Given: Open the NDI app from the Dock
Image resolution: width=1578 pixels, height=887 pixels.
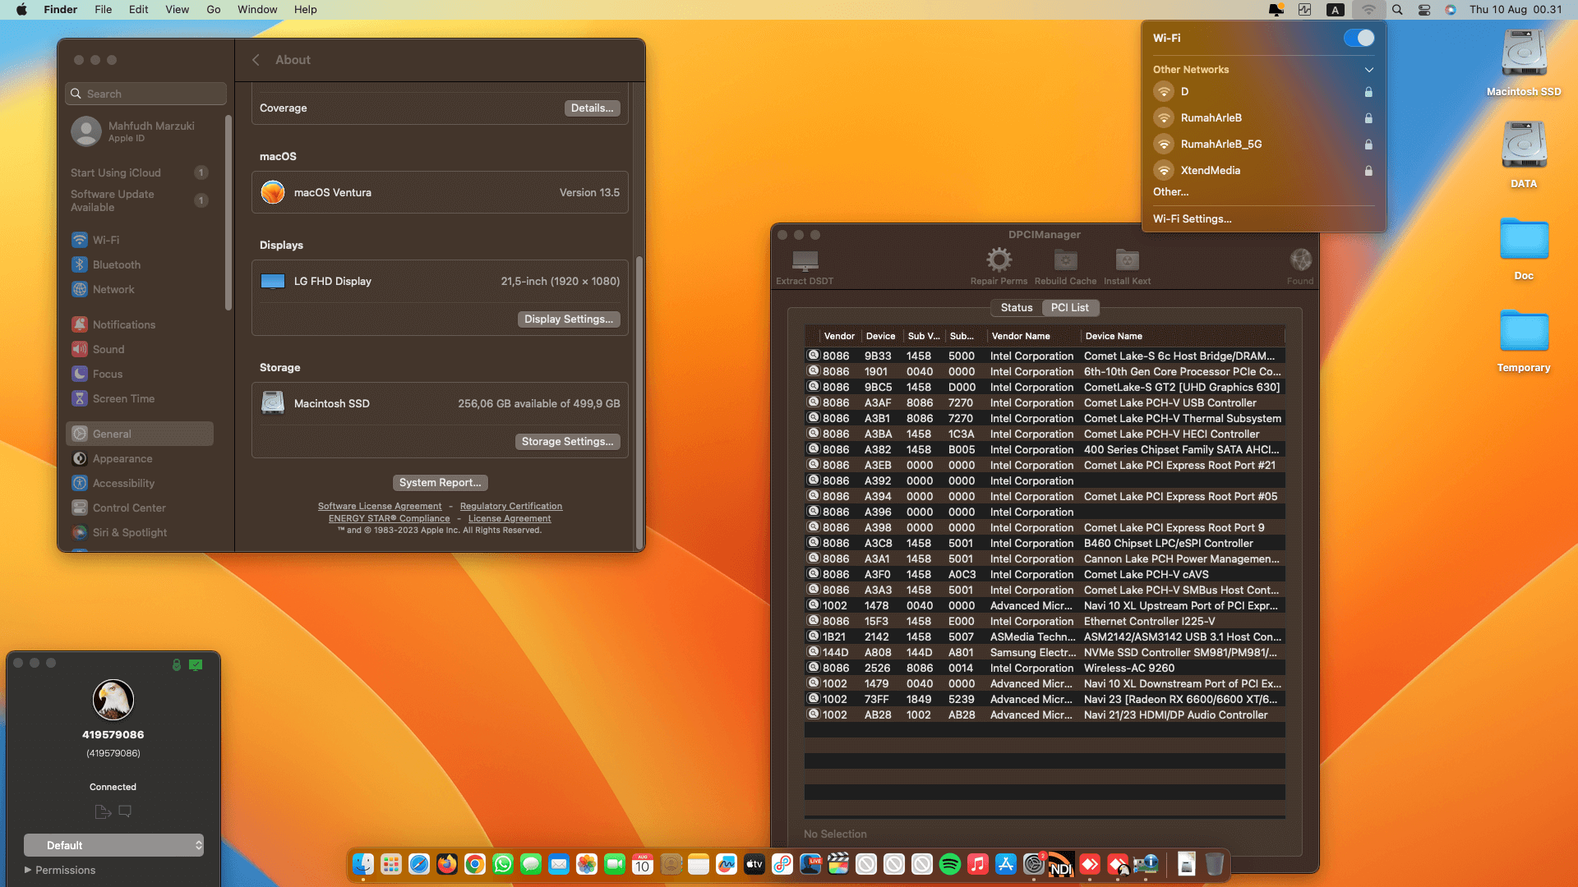Looking at the screenshot, I should coord(1061,864).
